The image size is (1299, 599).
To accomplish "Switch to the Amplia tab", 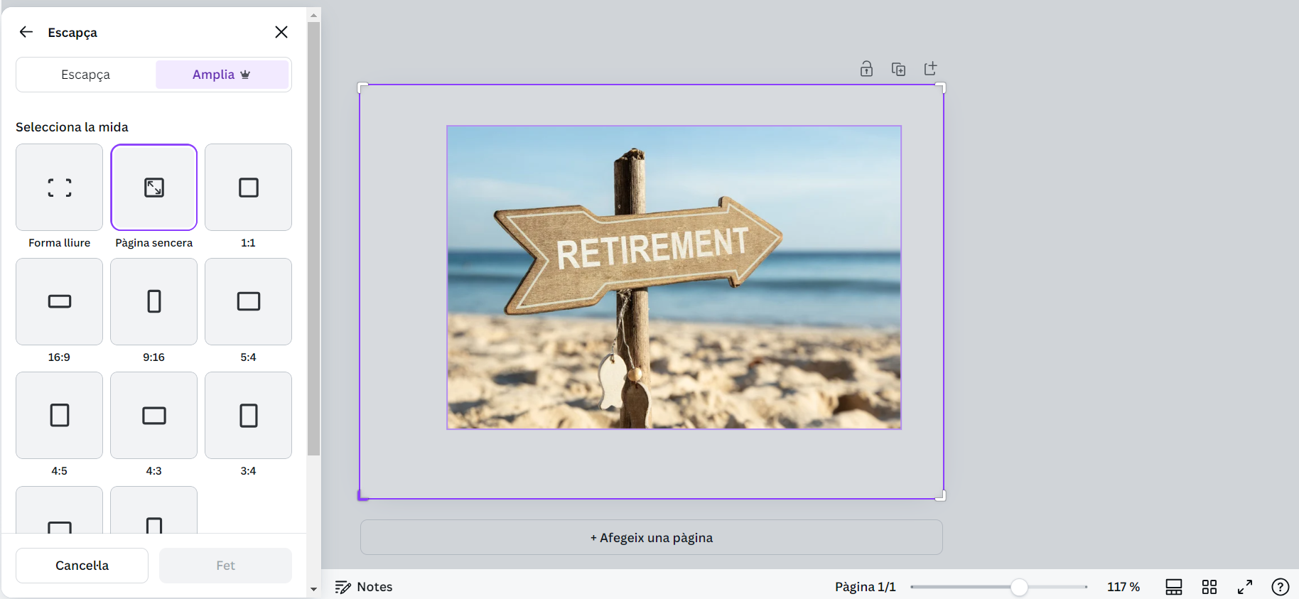I will point(222,75).
